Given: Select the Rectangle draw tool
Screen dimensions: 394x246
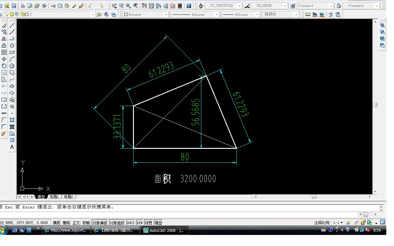Looking at the screenshot, I should click(x=12, y=52).
